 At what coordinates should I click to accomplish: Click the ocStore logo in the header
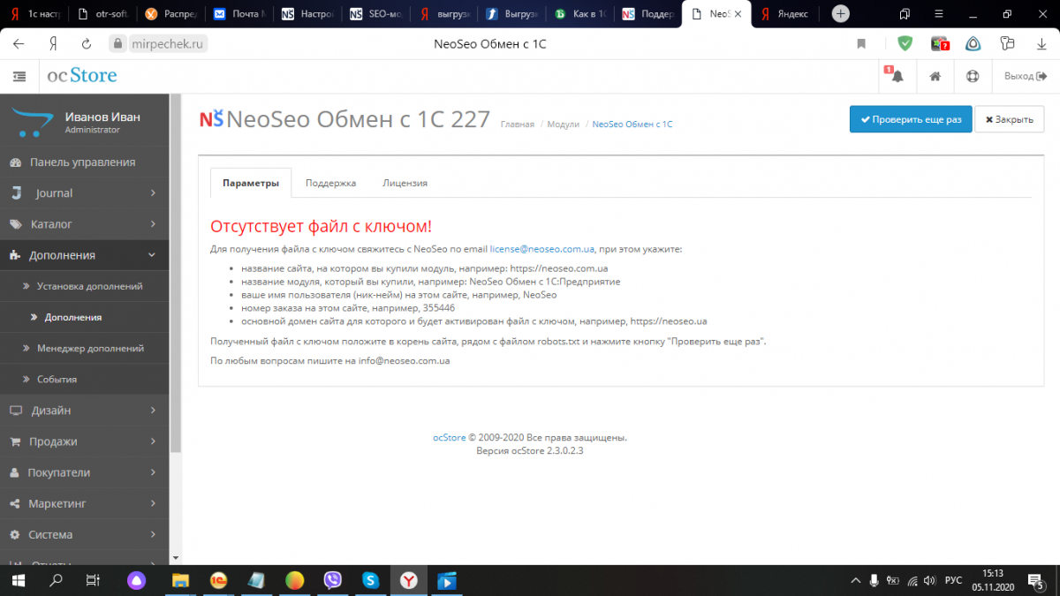click(82, 76)
